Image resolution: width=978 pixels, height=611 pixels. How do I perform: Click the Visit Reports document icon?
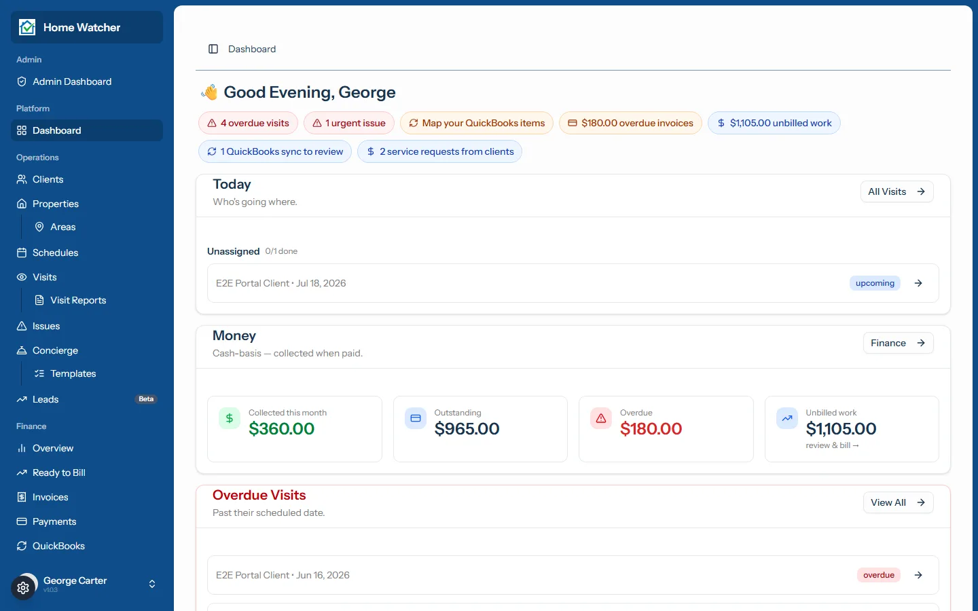coord(39,300)
